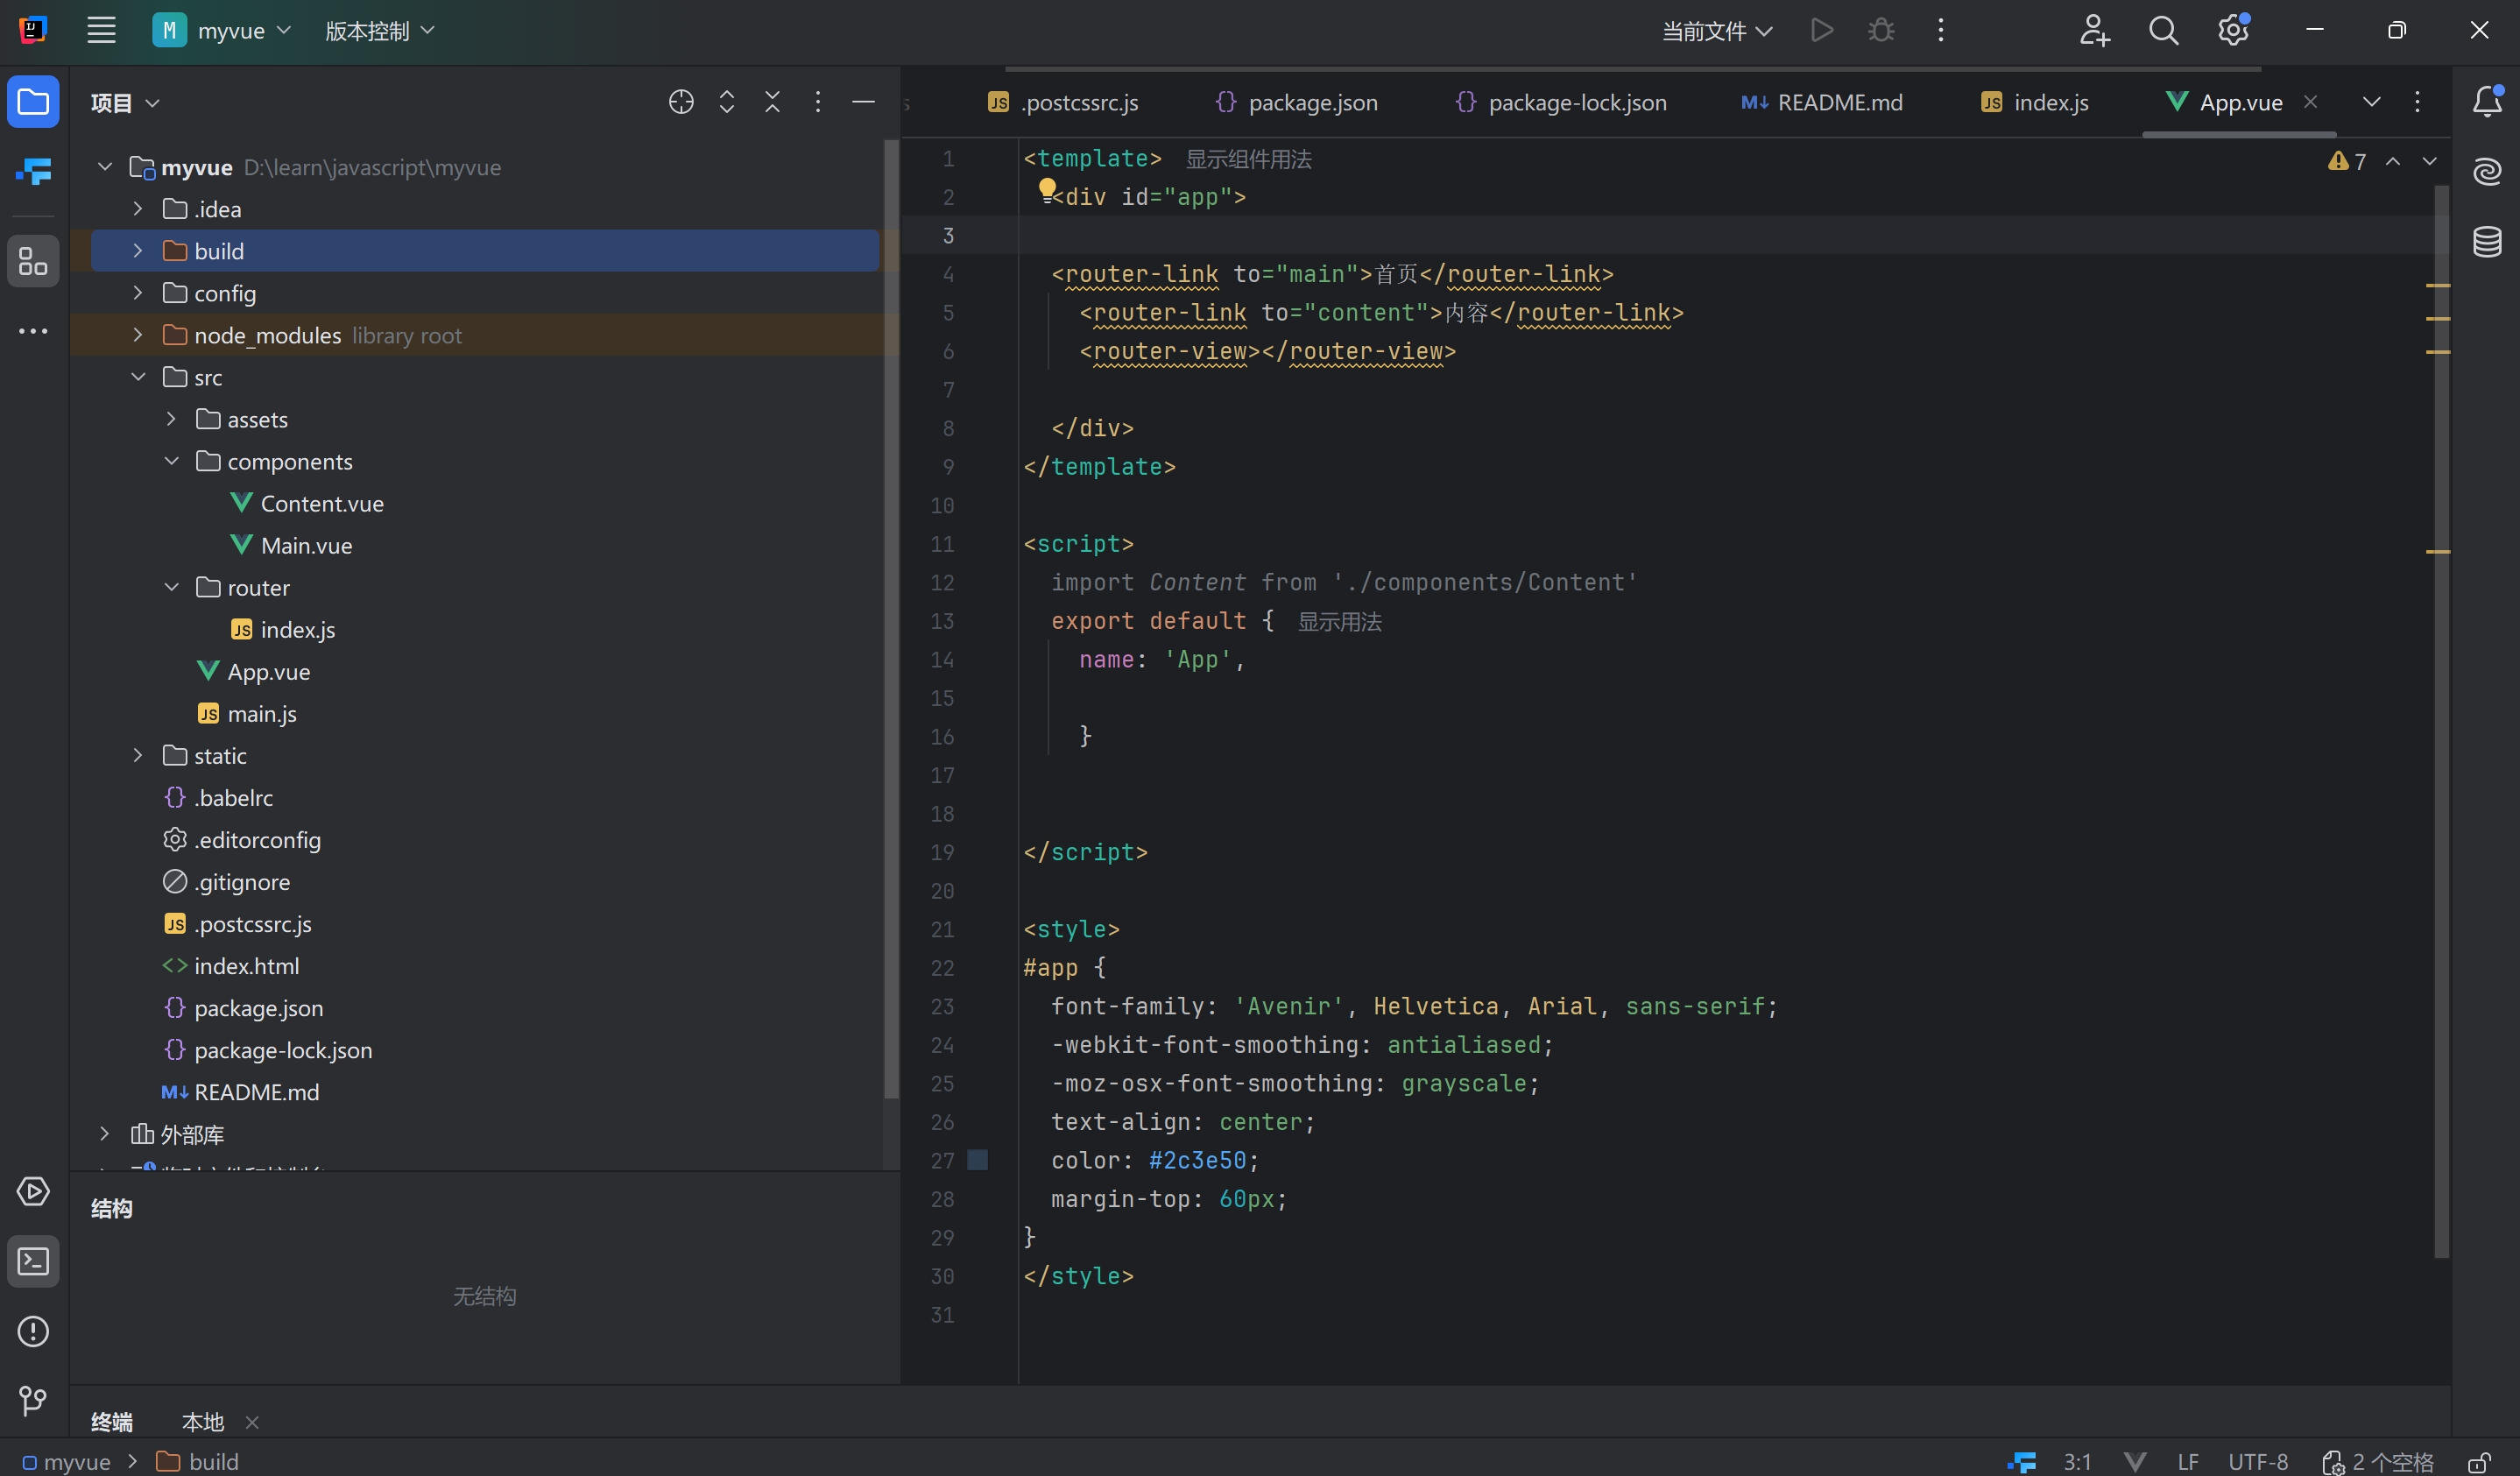Image resolution: width=2520 pixels, height=1476 pixels.
Task: Click the intention lightbulb on line 2
Action: (x=1047, y=188)
